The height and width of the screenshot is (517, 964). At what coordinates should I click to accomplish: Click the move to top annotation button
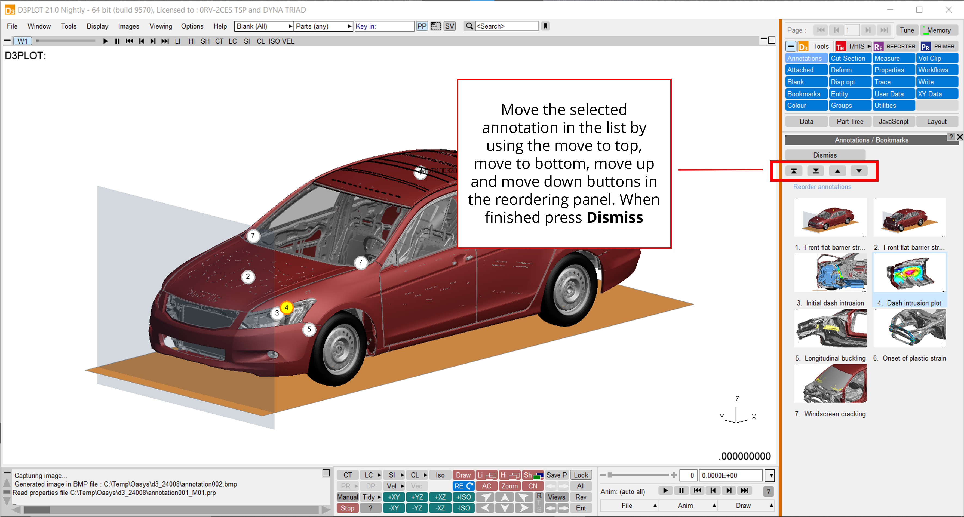coord(793,171)
